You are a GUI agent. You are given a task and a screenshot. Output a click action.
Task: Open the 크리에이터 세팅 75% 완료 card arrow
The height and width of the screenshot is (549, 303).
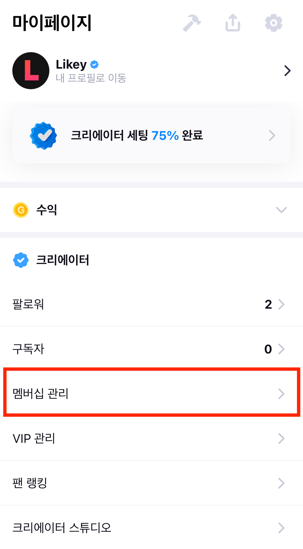click(x=272, y=135)
